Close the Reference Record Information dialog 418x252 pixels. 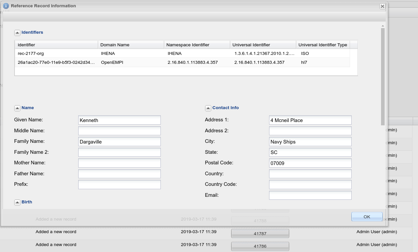pos(382,6)
